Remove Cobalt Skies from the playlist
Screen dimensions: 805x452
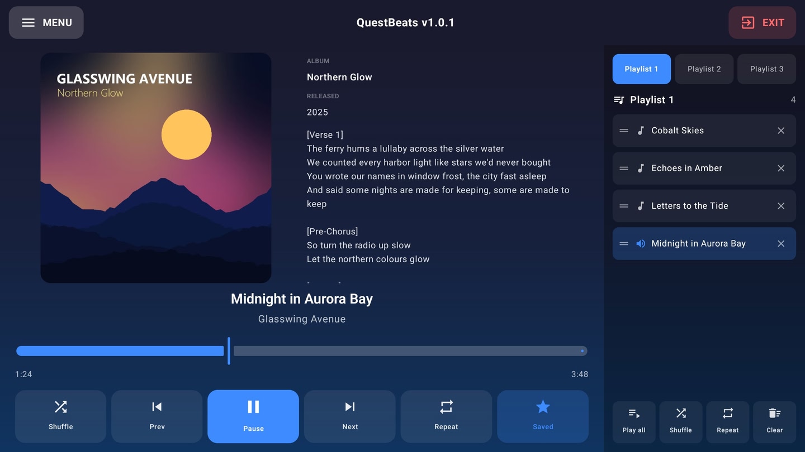point(781,131)
